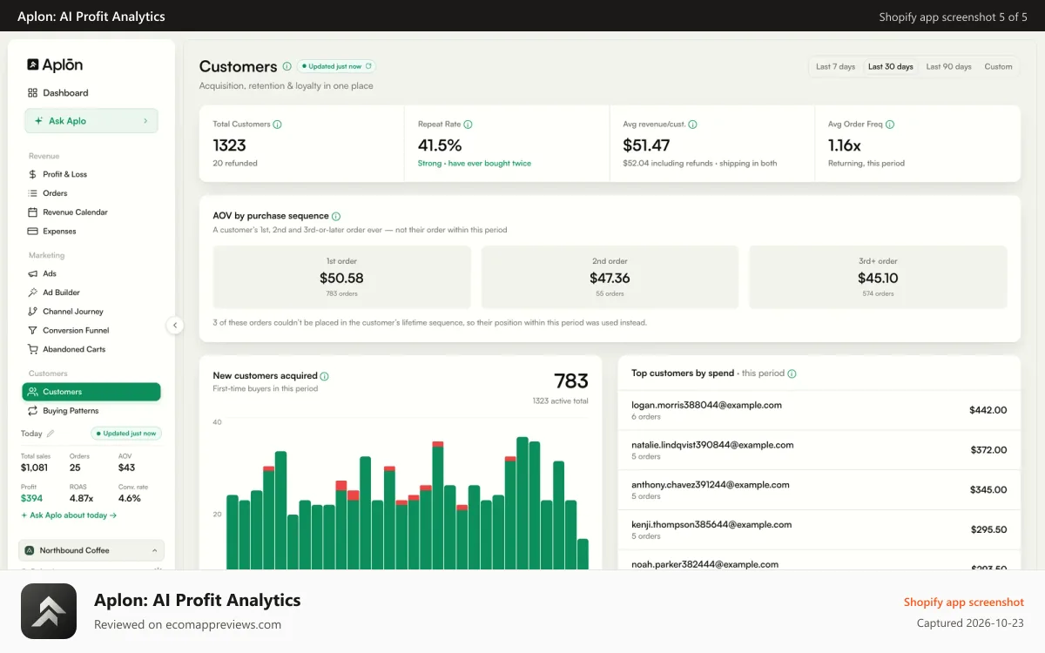Click the Conversion Funnel icon
The width and height of the screenshot is (1045, 653).
pos(32,331)
